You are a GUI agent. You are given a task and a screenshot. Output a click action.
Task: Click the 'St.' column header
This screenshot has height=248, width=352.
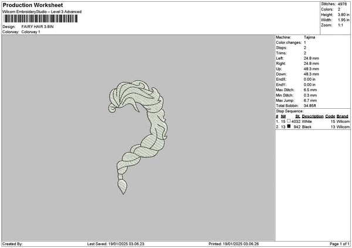(x=298, y=116)
